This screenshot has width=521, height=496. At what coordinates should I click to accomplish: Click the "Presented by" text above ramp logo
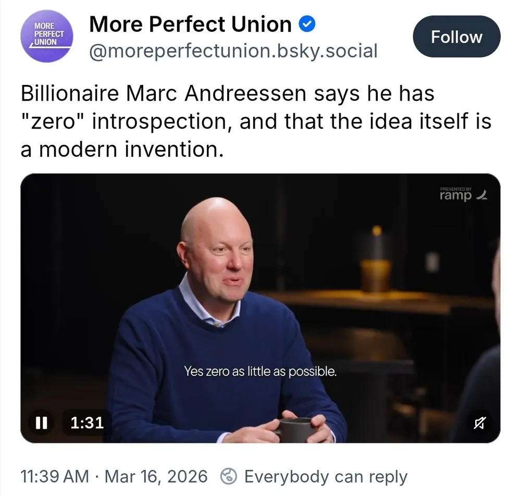click(x=456, y=189)
